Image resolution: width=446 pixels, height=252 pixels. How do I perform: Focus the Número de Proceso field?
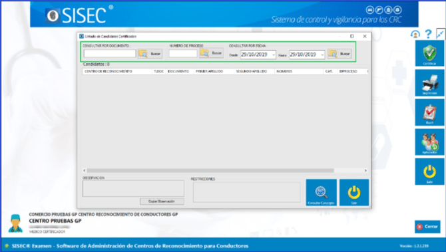[x=183, y=53]
